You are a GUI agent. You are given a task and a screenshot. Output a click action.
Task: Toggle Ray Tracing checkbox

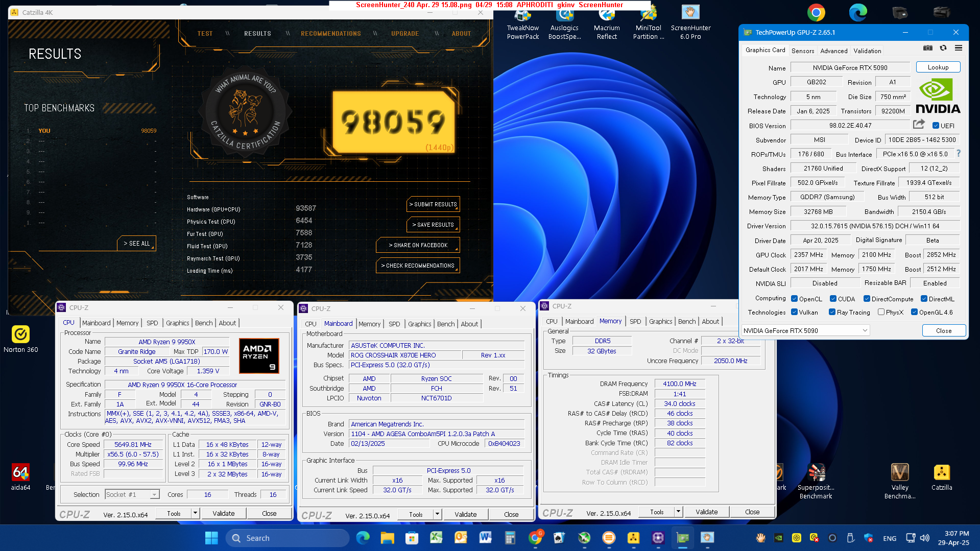click(832, 312)
